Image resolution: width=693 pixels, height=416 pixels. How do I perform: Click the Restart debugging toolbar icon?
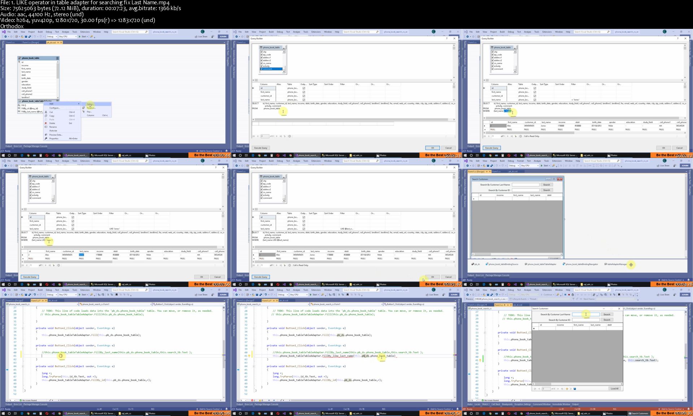coord(573,295)
